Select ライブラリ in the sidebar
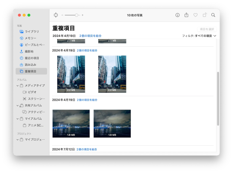 point(31,32)
